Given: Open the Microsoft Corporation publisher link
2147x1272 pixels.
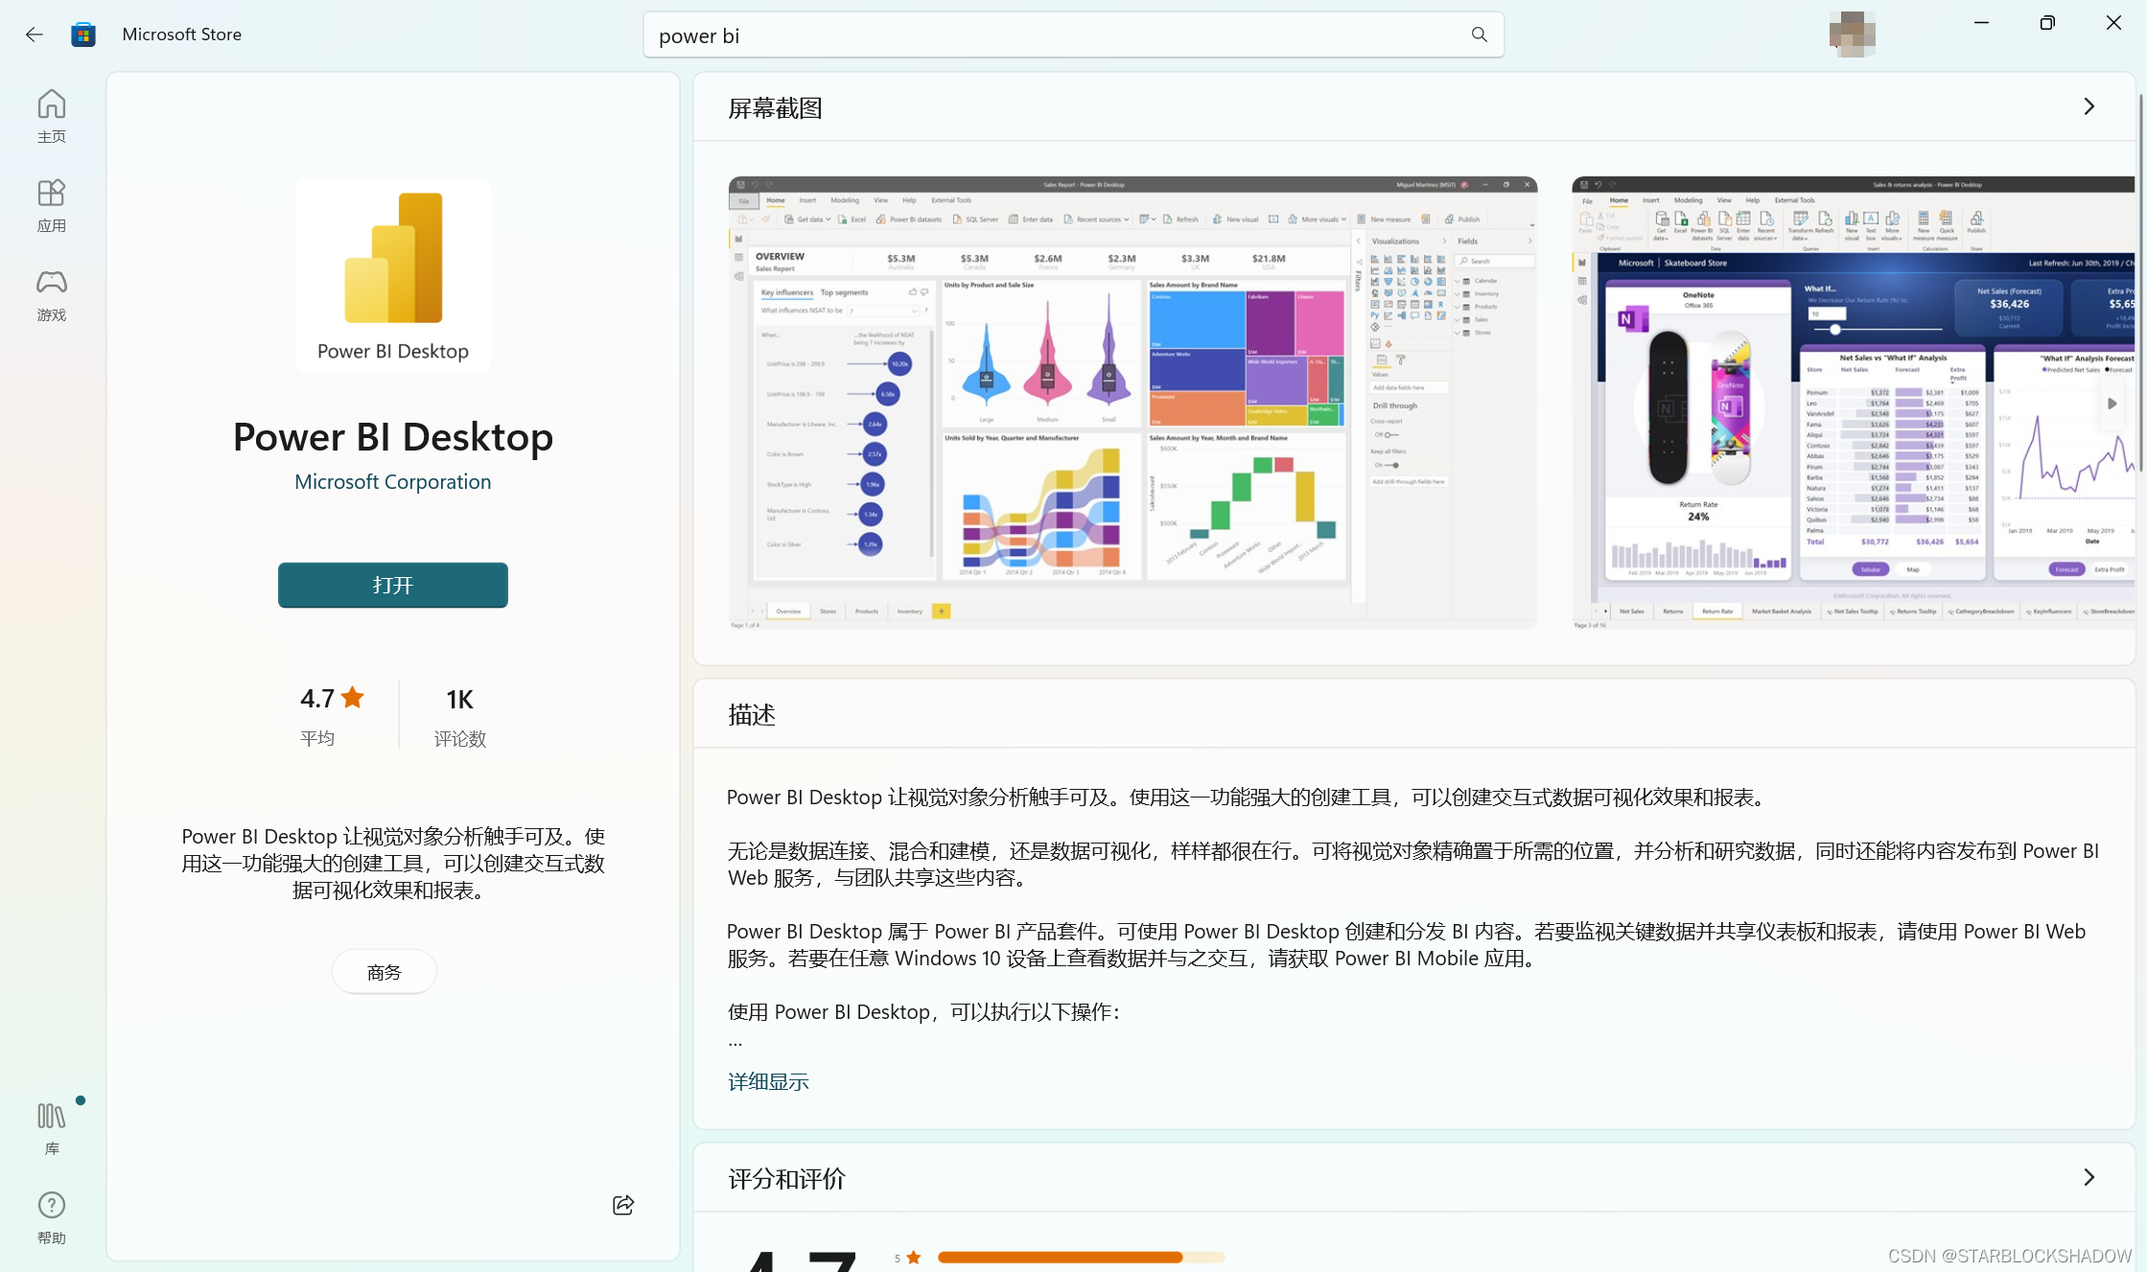Looking at the screenshot, I should point(393,481).
